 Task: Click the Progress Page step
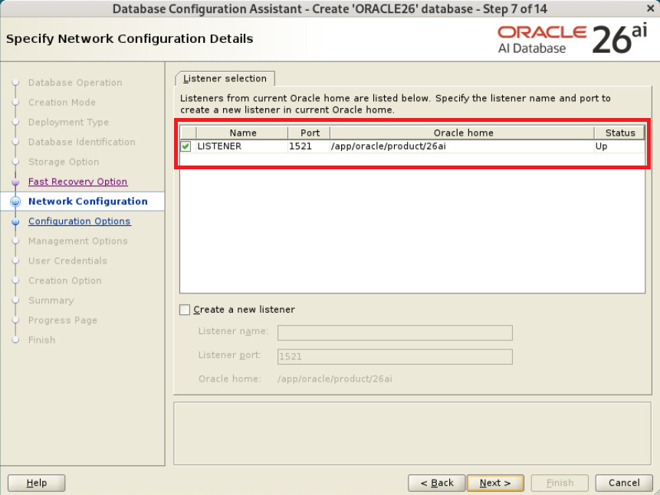pyautogui.click(x=63, y=320)
